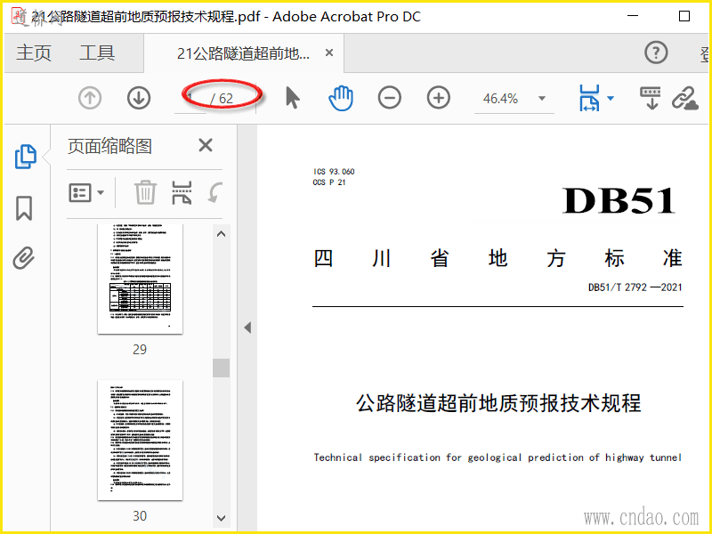Select the arrow selection tool
712x534 pixels.
(x=293, y=98)
